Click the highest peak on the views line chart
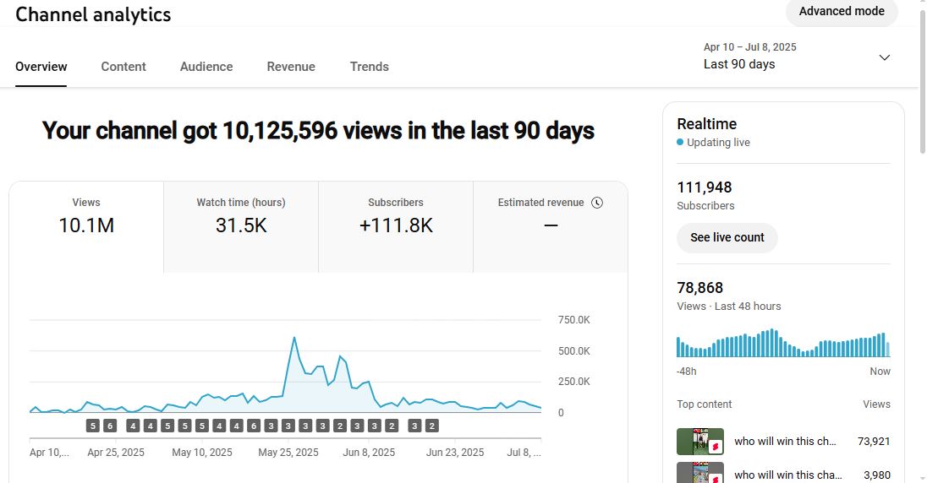This screenshot has height=483, width=927. (x=293, y=338)
